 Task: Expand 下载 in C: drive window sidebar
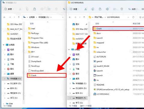[x=5, y=64]
